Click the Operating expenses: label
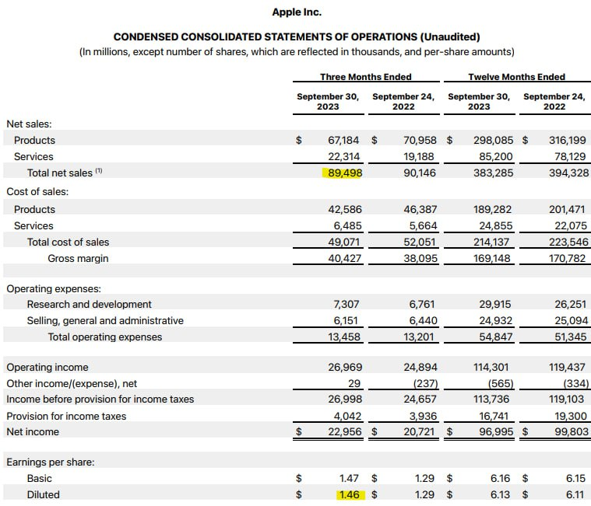 (54, 289)
